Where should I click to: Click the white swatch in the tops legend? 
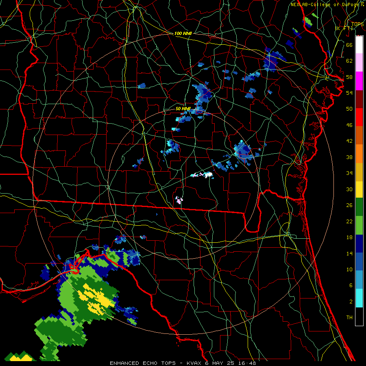coord(359,45)
